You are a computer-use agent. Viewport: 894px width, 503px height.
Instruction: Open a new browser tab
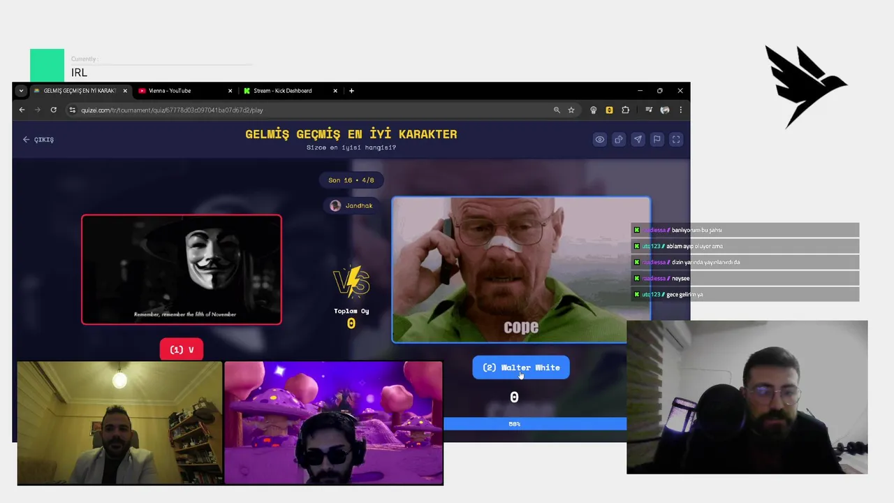(x=351, y=91)
